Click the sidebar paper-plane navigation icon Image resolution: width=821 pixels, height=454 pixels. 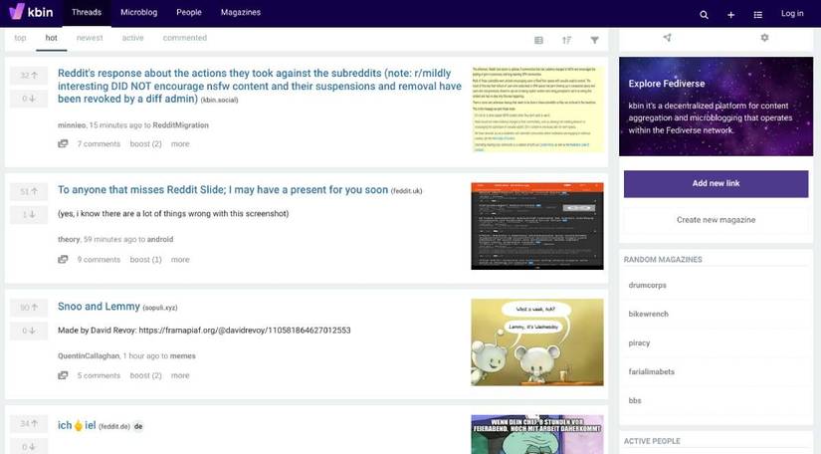(667, 38)
